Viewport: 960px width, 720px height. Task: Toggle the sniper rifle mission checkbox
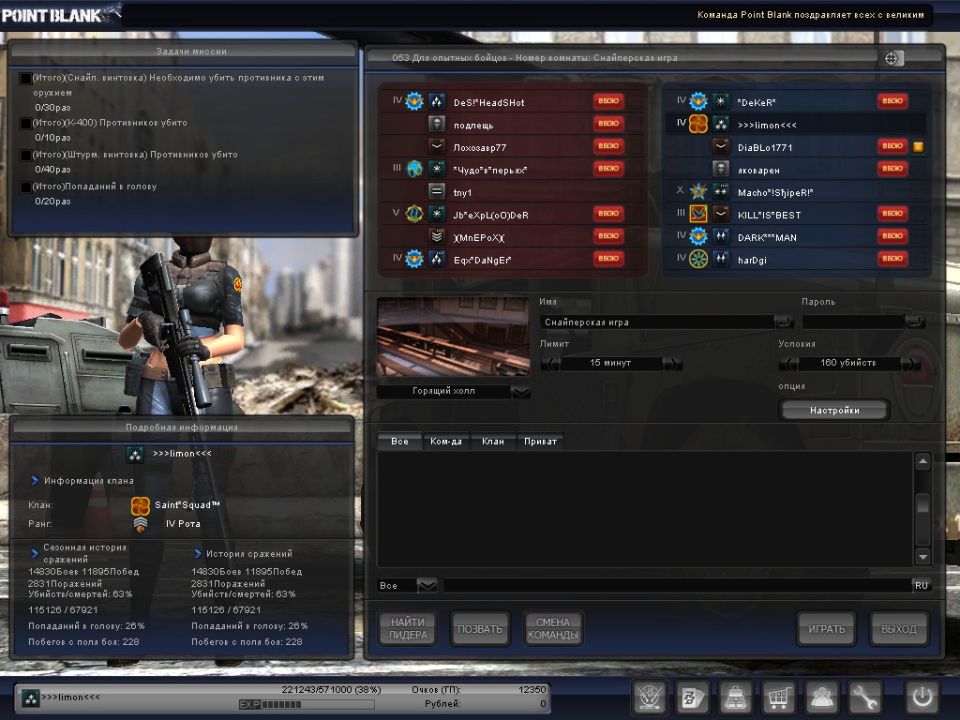25,79
